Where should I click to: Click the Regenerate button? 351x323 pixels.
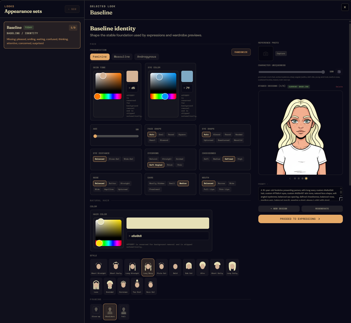(322, 209)
